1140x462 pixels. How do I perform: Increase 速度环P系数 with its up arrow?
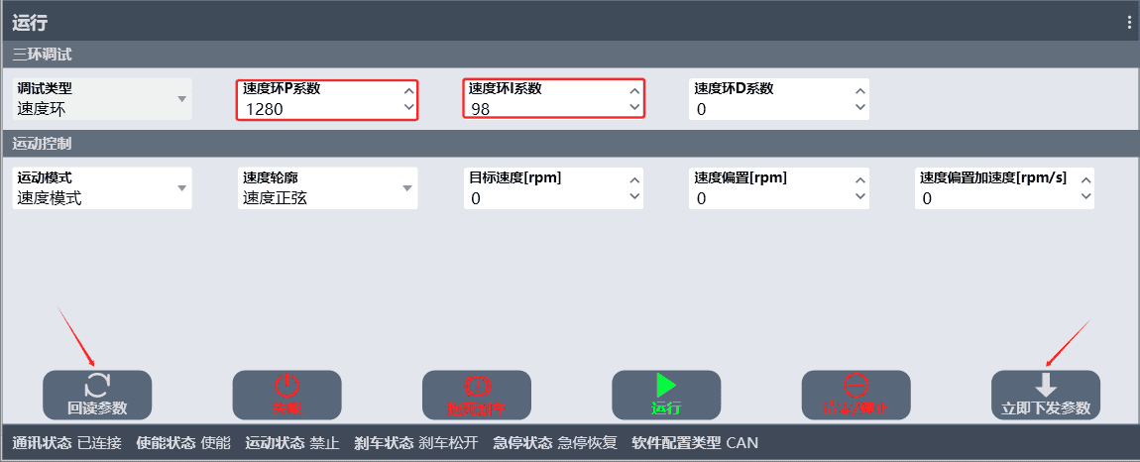408,91
